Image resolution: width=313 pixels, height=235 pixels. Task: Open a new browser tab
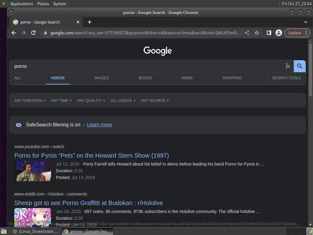click(x=90, y=22)
